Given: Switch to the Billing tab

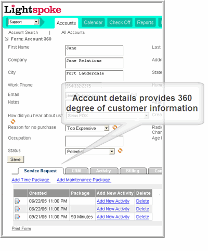Looking at the screenshot, I should click(x=133, y=171).
